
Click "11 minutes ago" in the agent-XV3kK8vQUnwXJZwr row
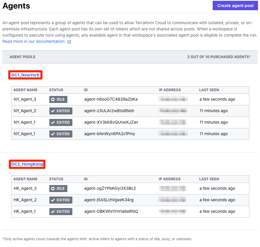214,122
